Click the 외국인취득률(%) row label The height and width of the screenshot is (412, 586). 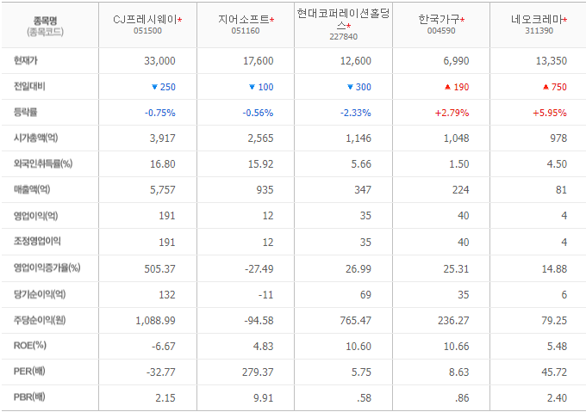pos(43,163)
